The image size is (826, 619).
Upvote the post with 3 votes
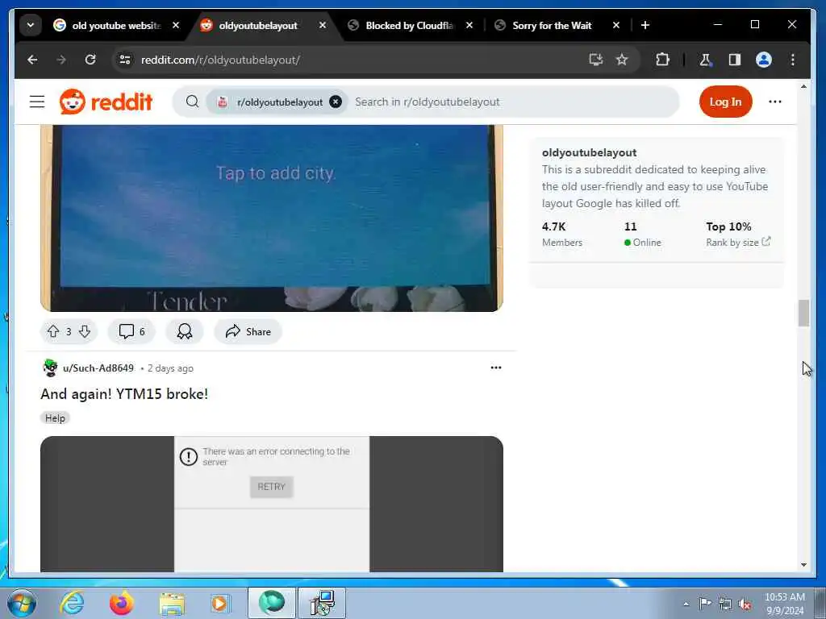53,331
